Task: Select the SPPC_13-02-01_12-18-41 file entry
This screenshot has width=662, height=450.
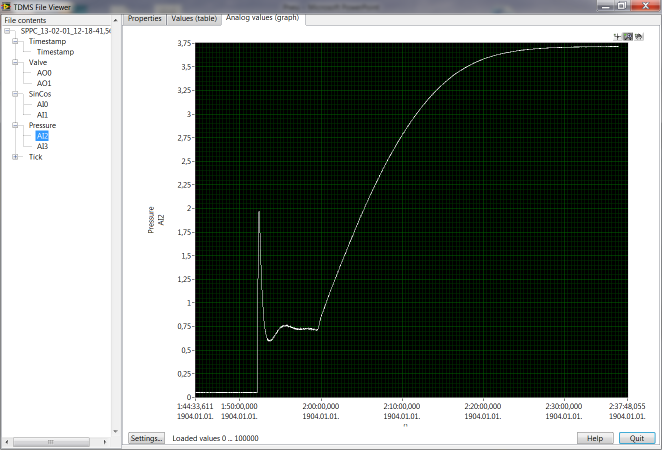Action: (65, 31)
